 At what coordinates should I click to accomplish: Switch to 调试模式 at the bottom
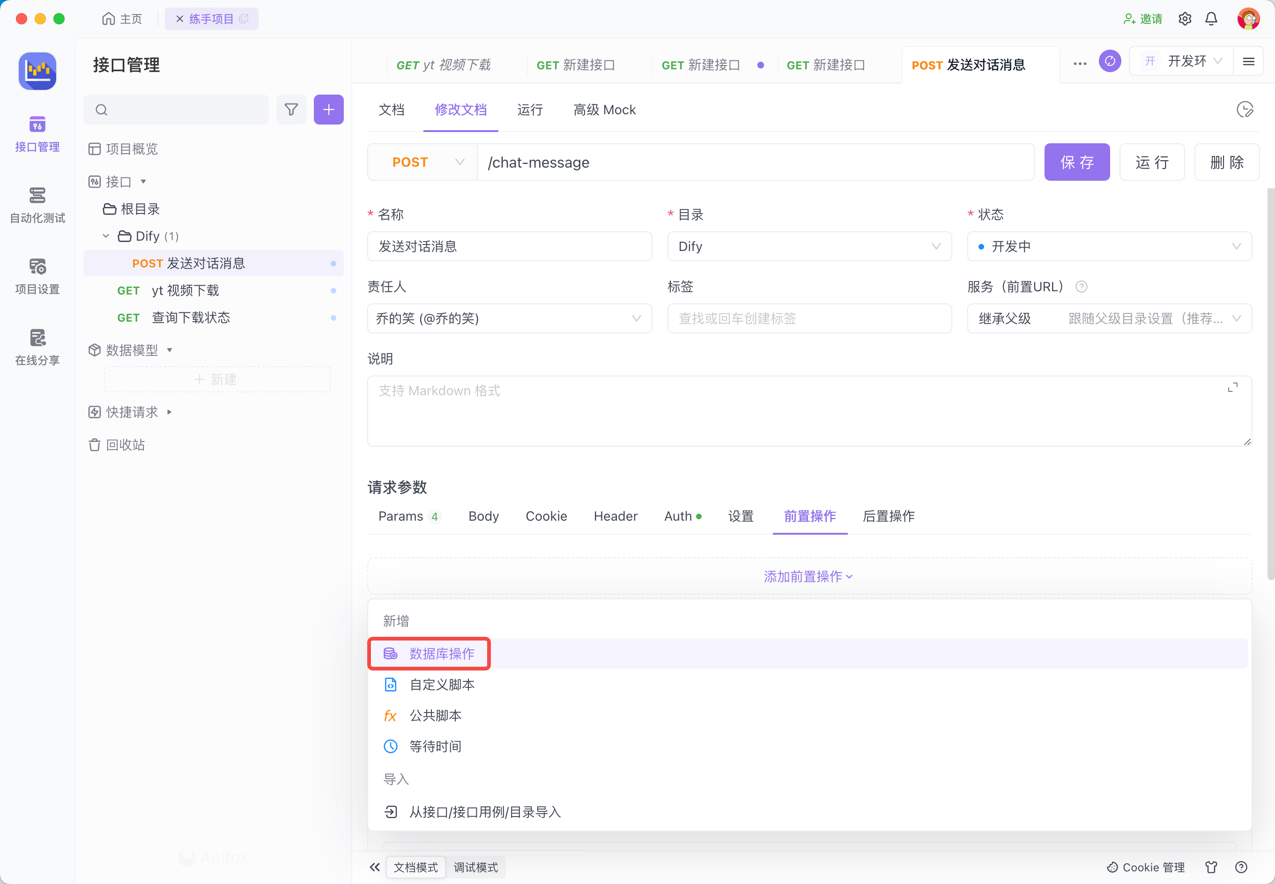click(475, 867)
